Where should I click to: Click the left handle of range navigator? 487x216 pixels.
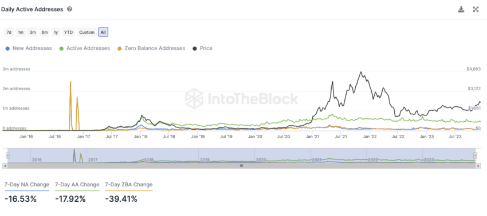(x=8, y=155)
